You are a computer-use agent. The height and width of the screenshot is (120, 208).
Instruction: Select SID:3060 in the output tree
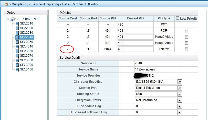tap(26, 51)
